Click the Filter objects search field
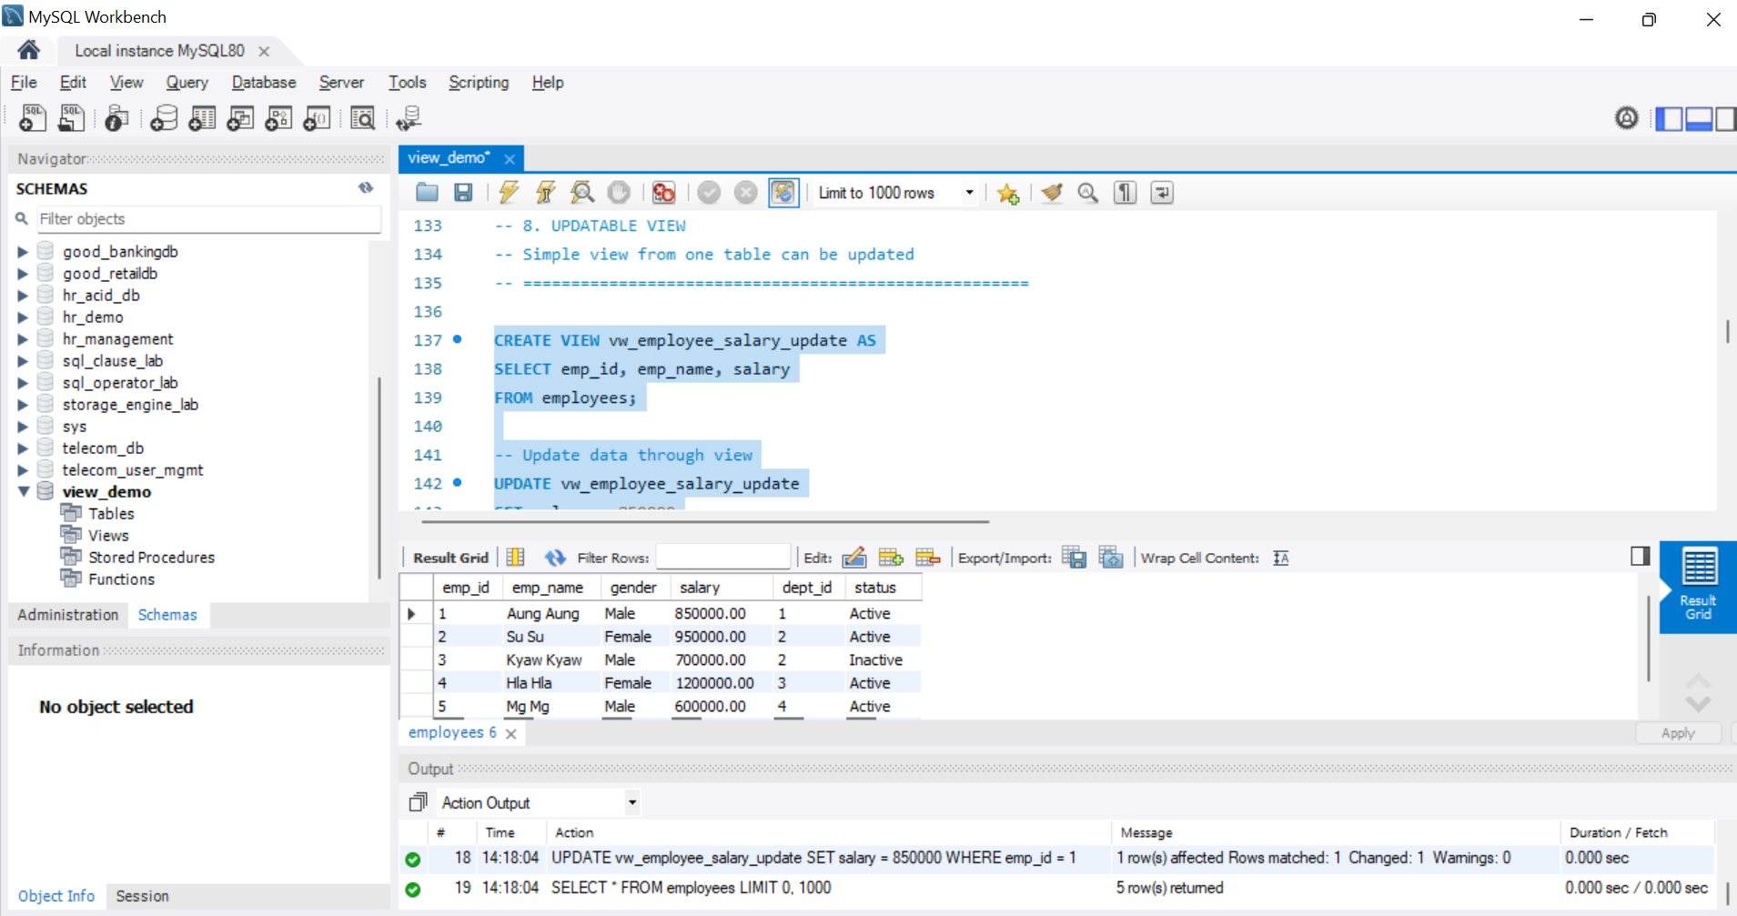This screenshot has height=916, width=1737. tap(208, 219)
